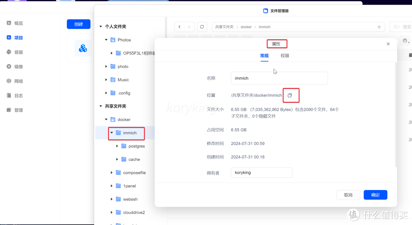Click the star favorite icon in path bar
This screenshot has height=225, width=412.
coord(379,27)
